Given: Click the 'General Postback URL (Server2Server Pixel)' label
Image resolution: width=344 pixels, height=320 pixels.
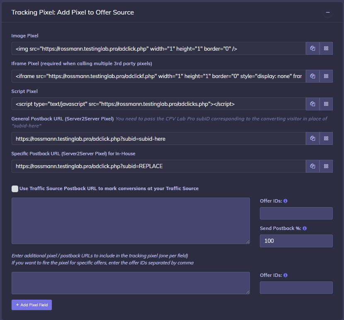Looking at the screenshot, I should click(x=63, y=119).
